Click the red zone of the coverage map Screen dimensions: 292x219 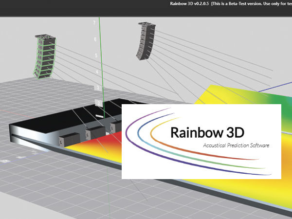pyautogui.click(x=110, y=139)
